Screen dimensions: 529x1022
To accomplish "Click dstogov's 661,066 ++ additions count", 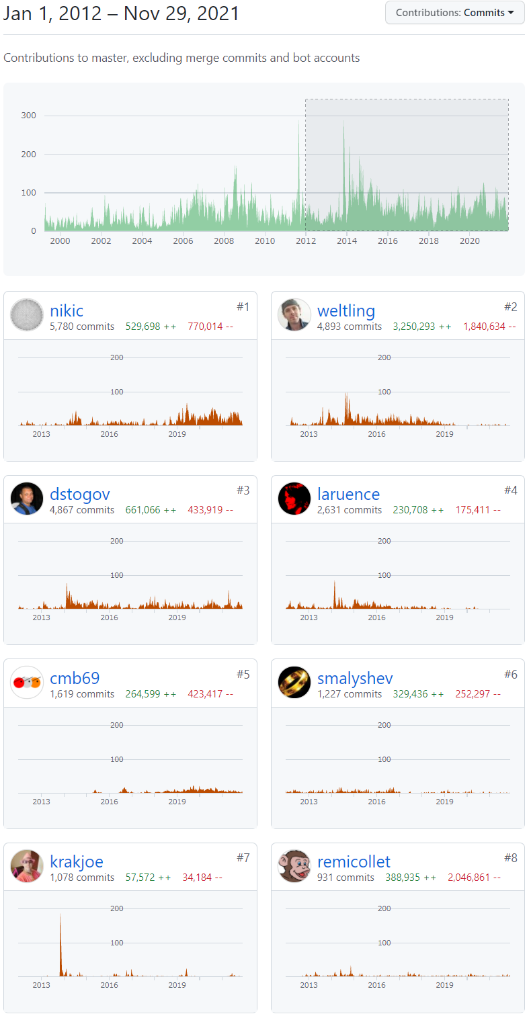I will tap(151, 510).
